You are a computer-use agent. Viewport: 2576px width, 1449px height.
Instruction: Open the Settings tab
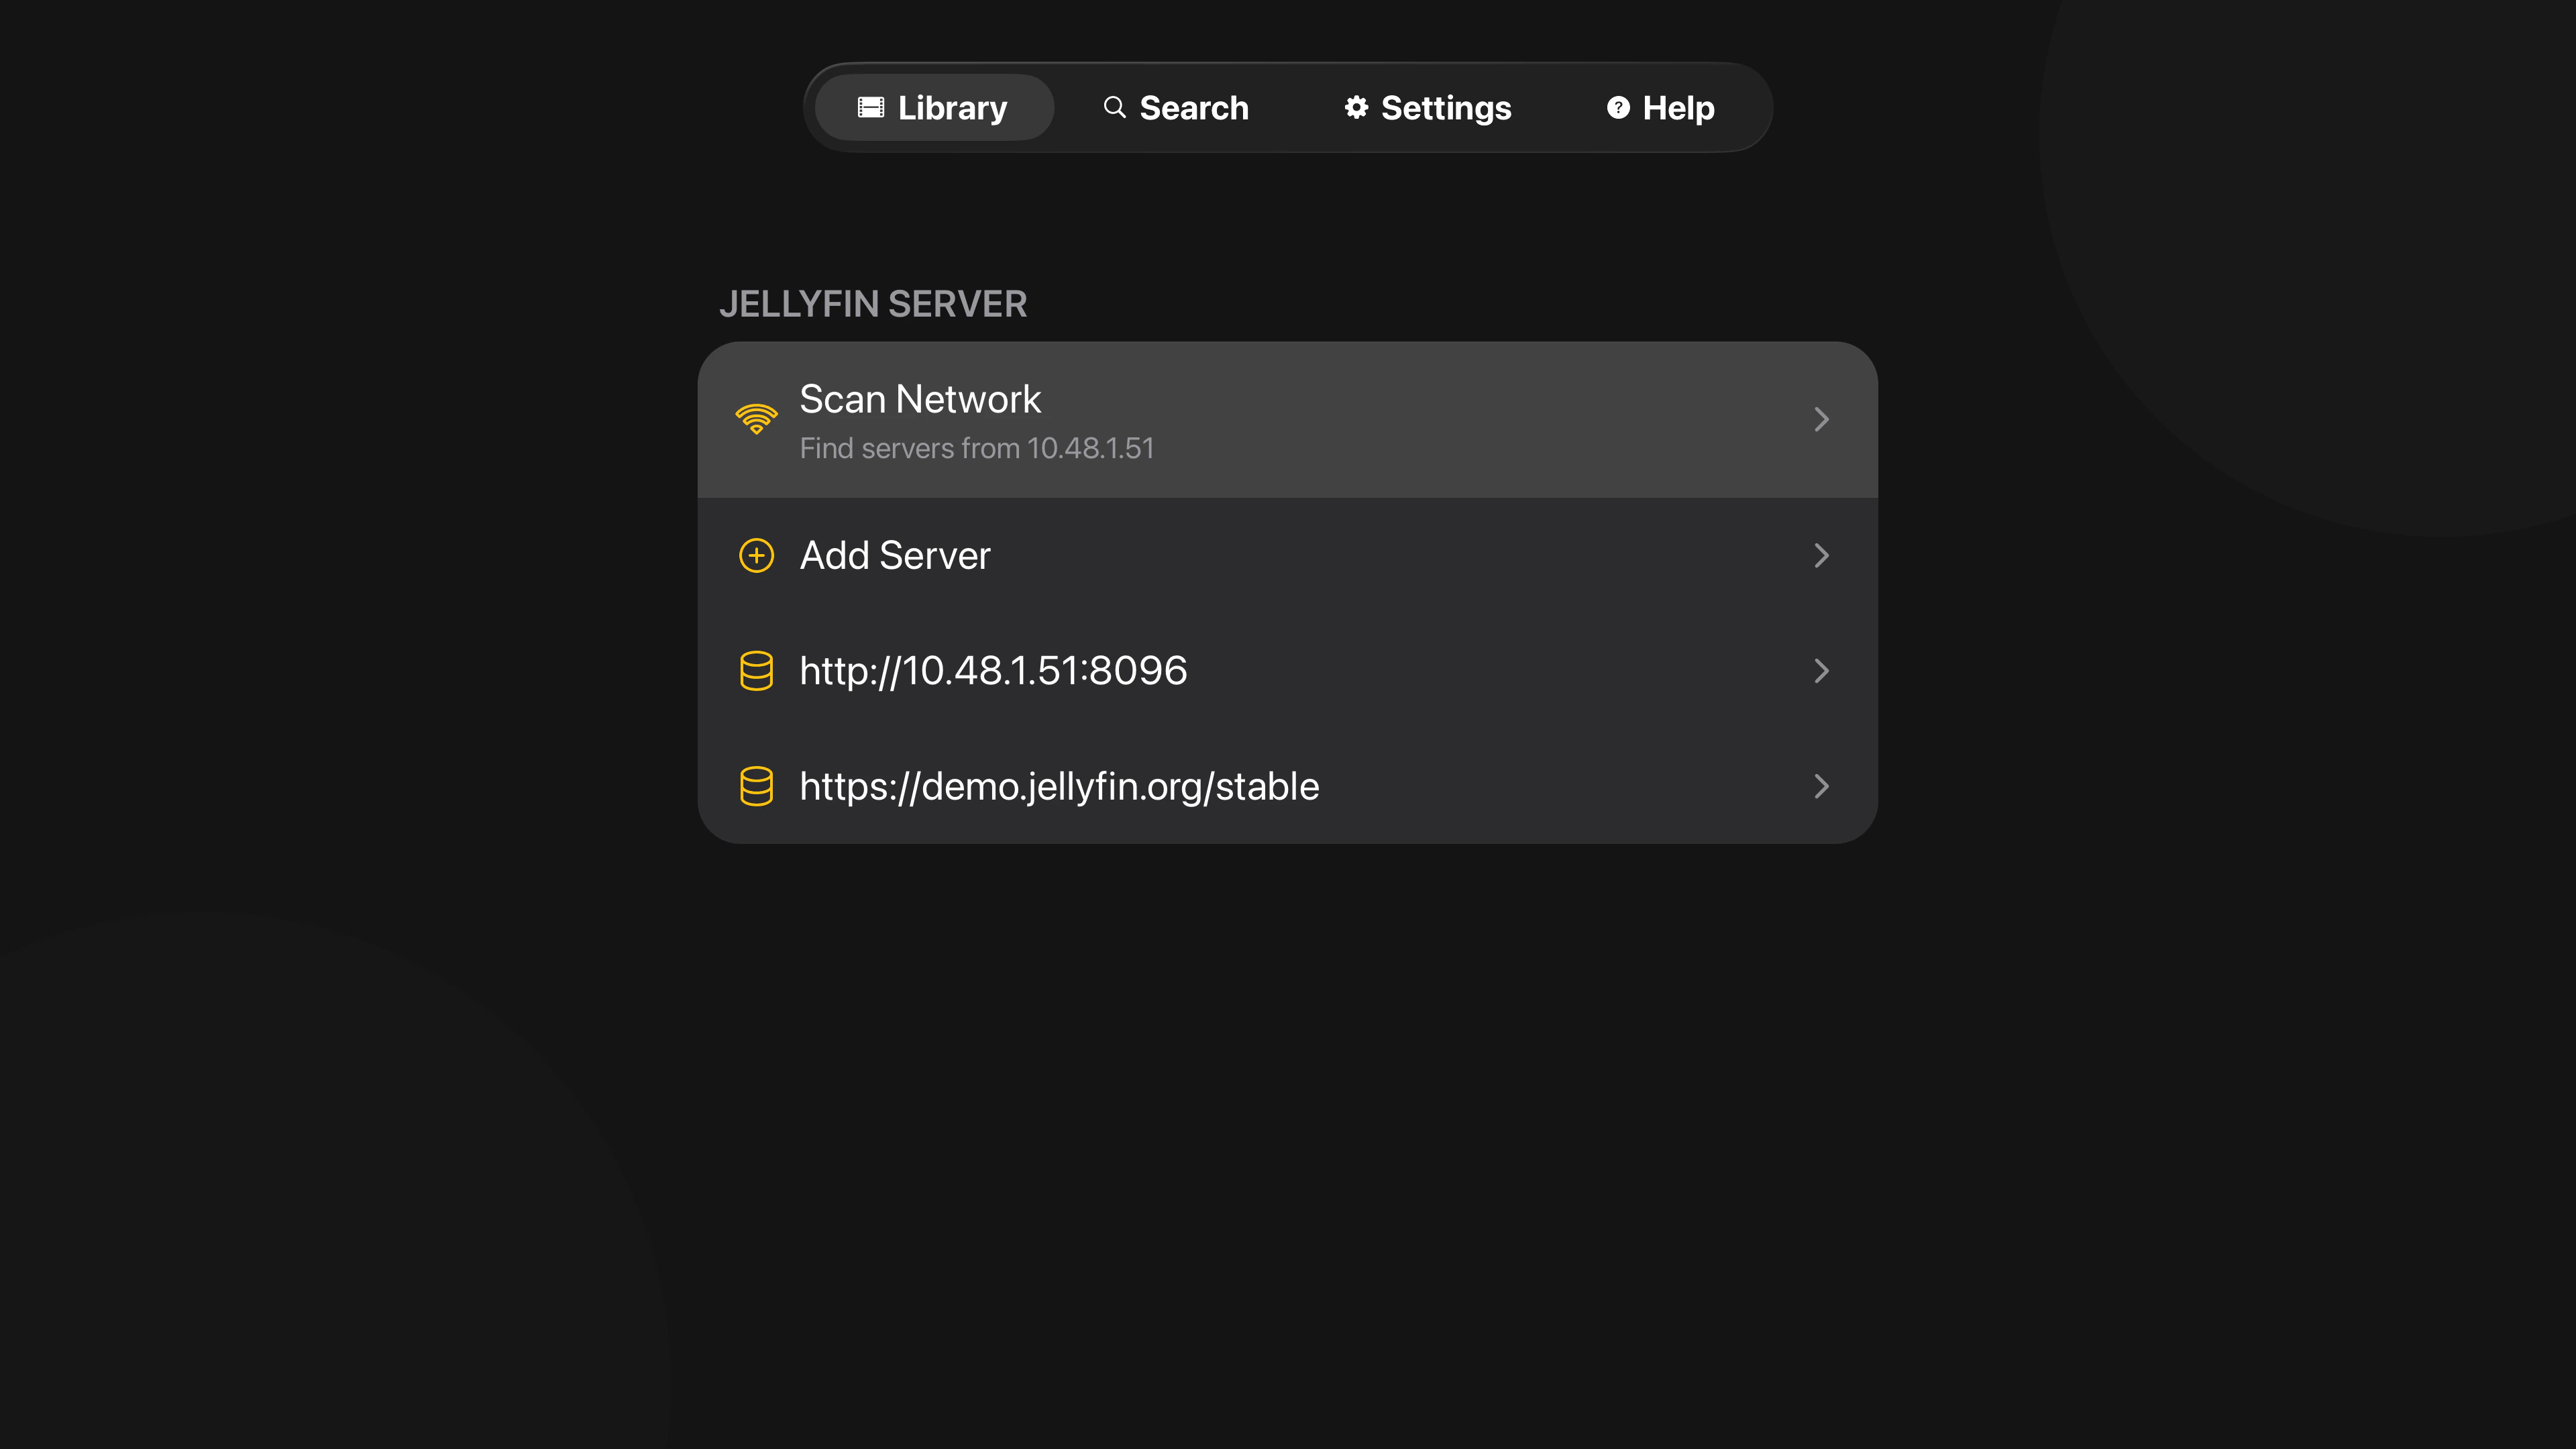click(x=1428, y=107)
